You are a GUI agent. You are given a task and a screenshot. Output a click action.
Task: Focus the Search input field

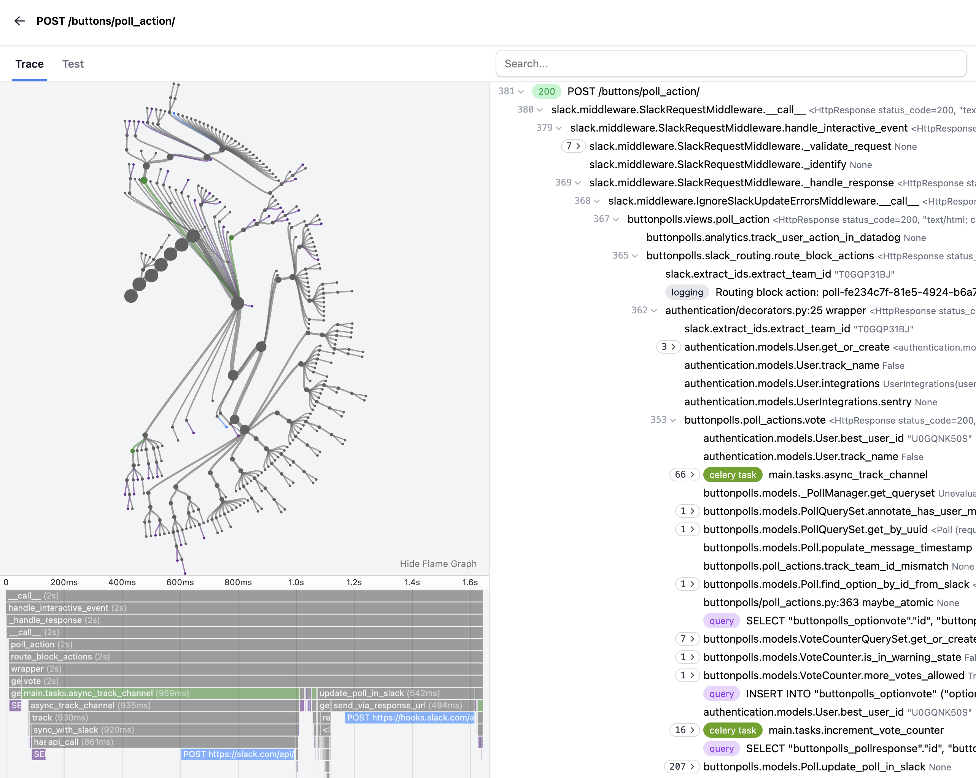(x=731, y=64)
